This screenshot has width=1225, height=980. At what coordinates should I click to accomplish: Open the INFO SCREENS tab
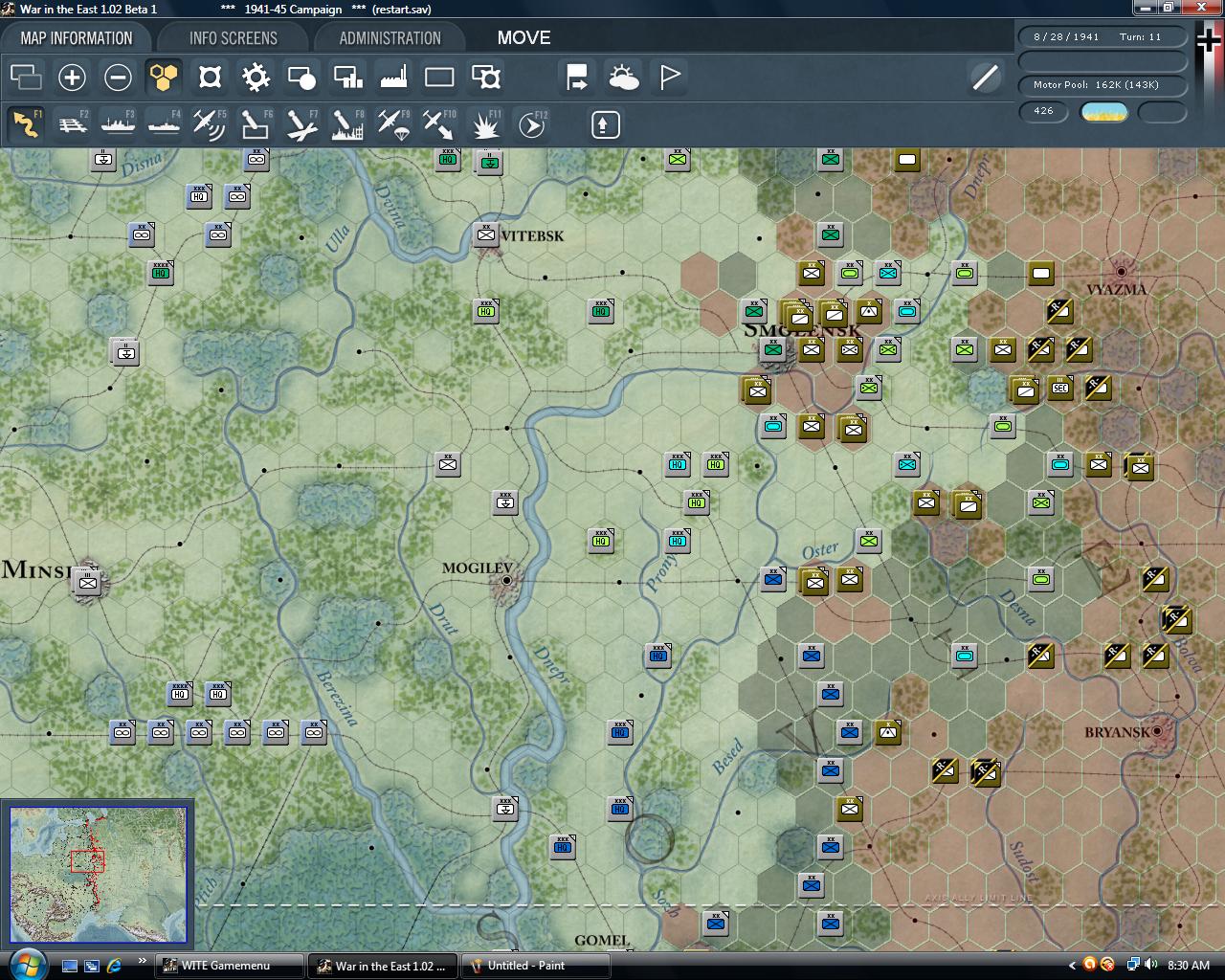(234, 38)
